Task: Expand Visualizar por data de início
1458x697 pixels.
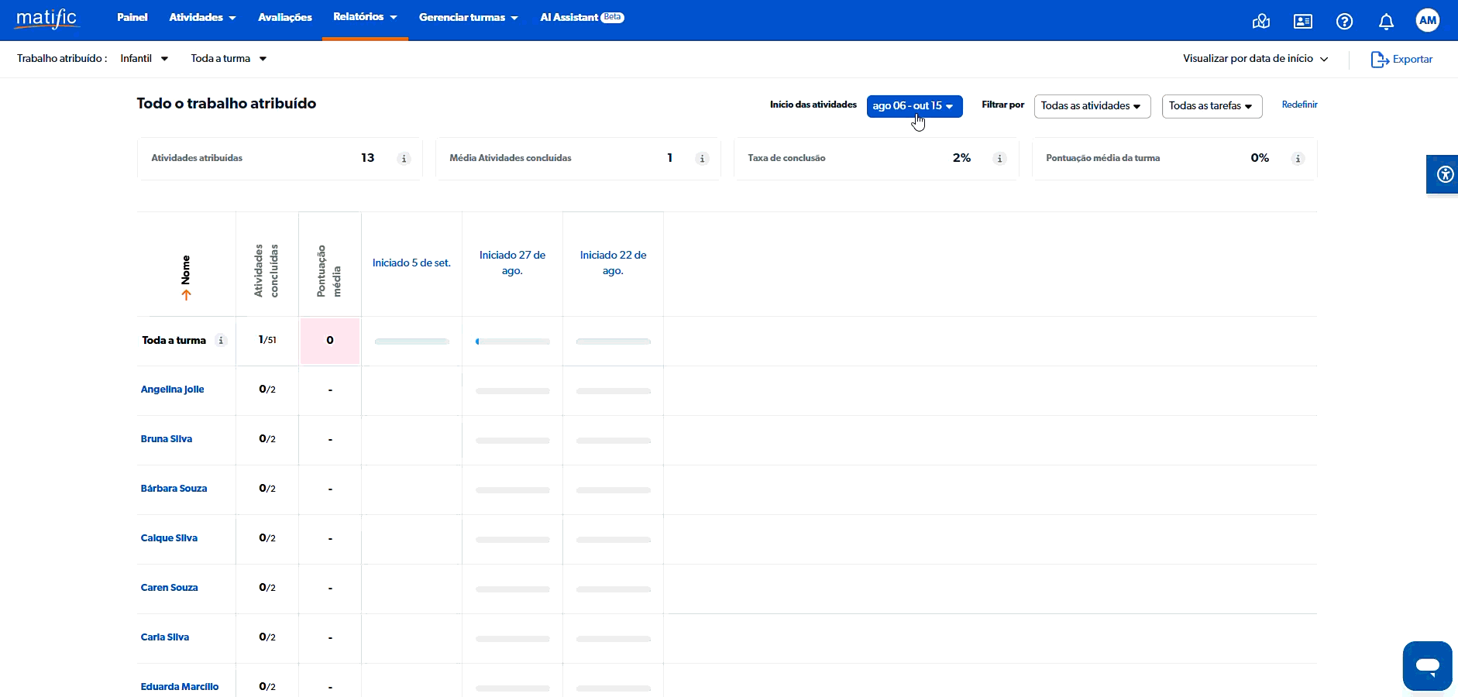Action: coord(1255,59)
